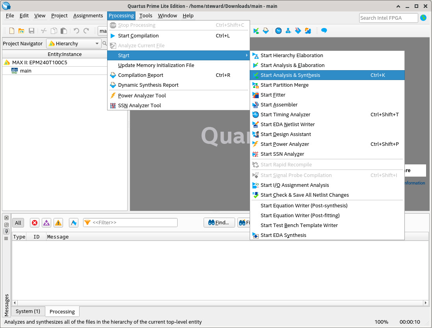The height and width of the screenshot is (328, 432).
Task: Open Messages panel hamburger menu icon
Action: click(6, 239)
